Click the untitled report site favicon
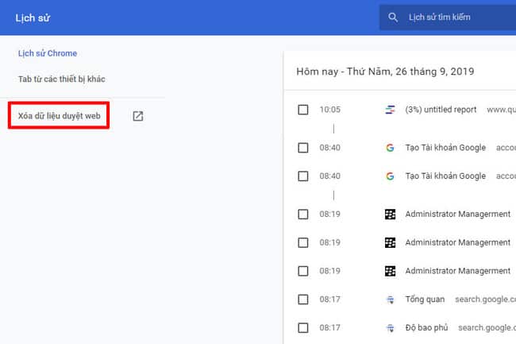This screenshot has width=516, height=344. pyautogui.click(x=390, y=110)
